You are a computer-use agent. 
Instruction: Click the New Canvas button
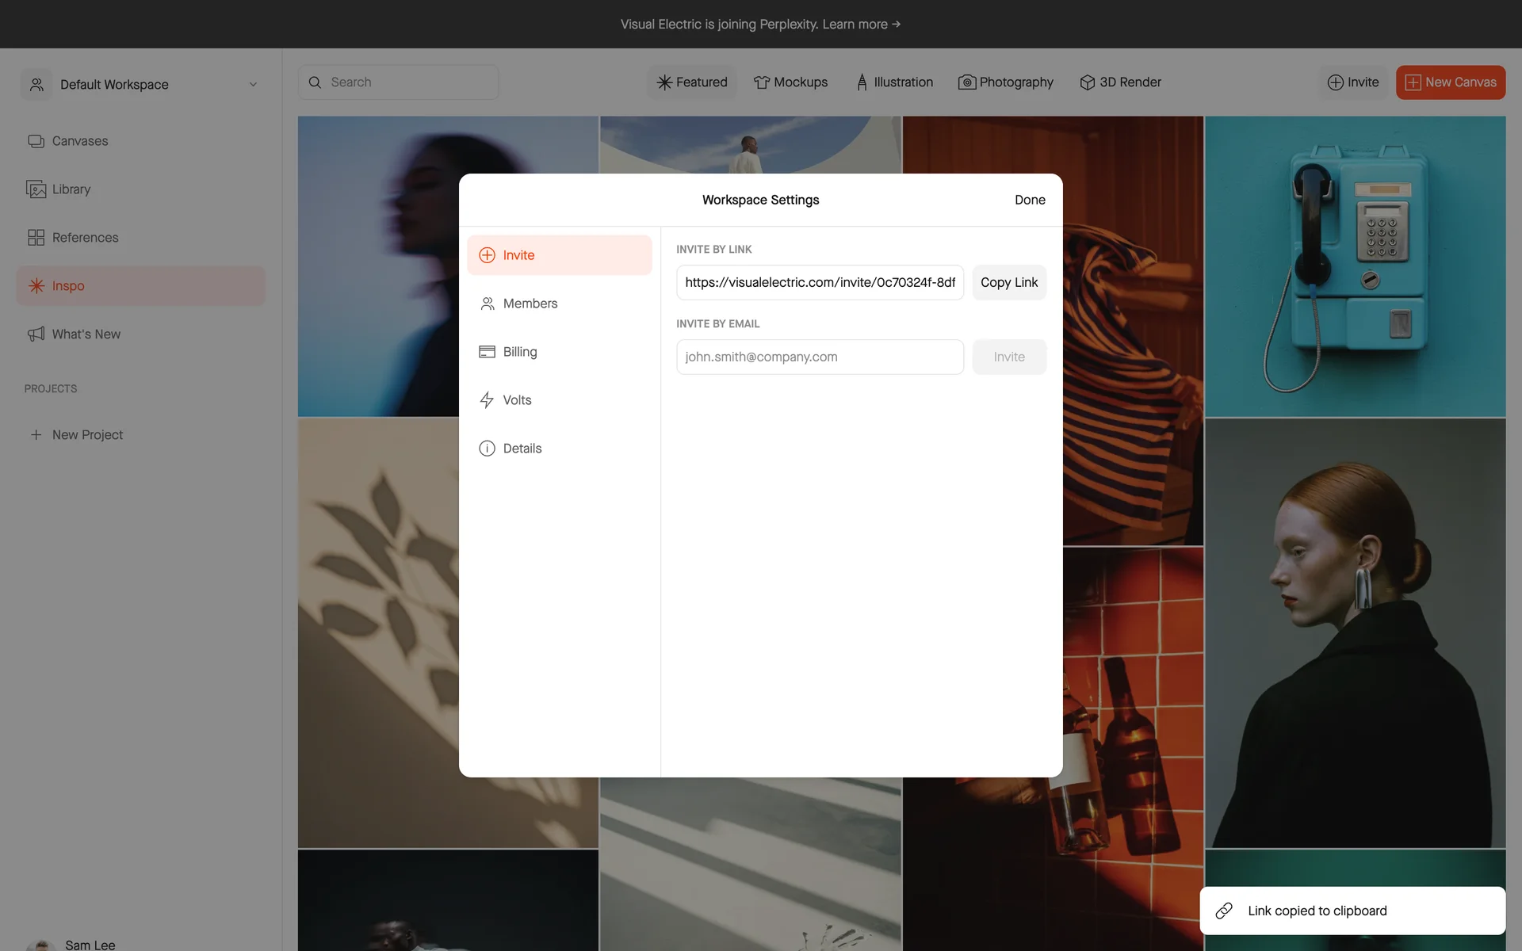click(x=1450, y=82)
